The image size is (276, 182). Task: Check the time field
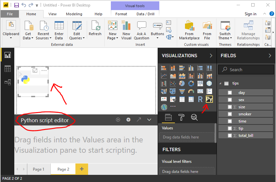(230, 121)
